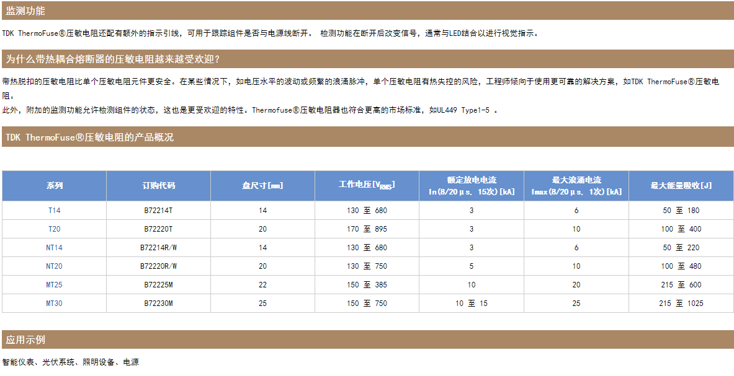Select order code B72214T
The image size is (734, 376).
coord(159,211)
